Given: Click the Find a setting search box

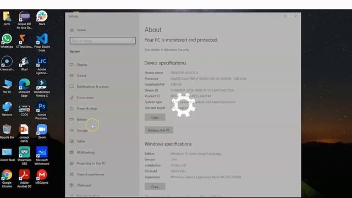Looking at the screenshot, I should (103, 41).
